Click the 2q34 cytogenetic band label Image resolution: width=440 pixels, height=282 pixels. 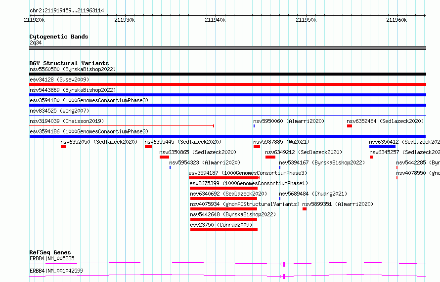point(36,42)
